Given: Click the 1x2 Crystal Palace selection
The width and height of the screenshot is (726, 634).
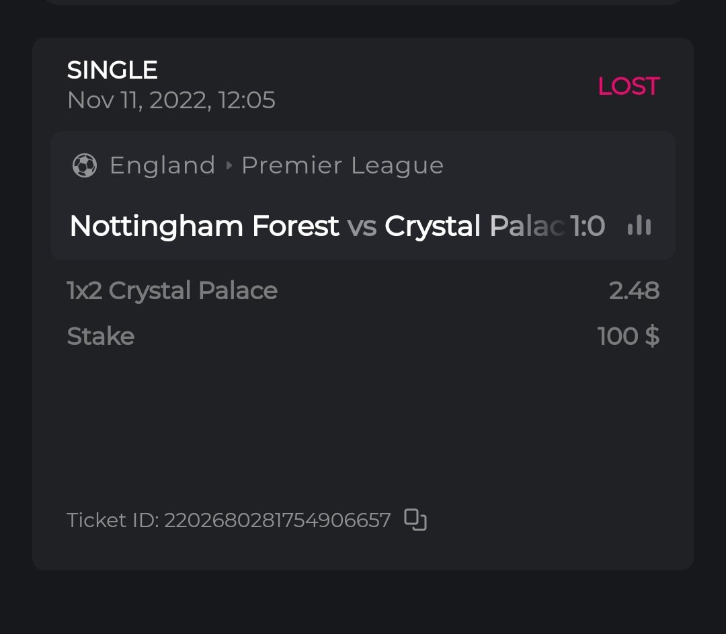Looking at the screenshot, I should pos(172,290).
